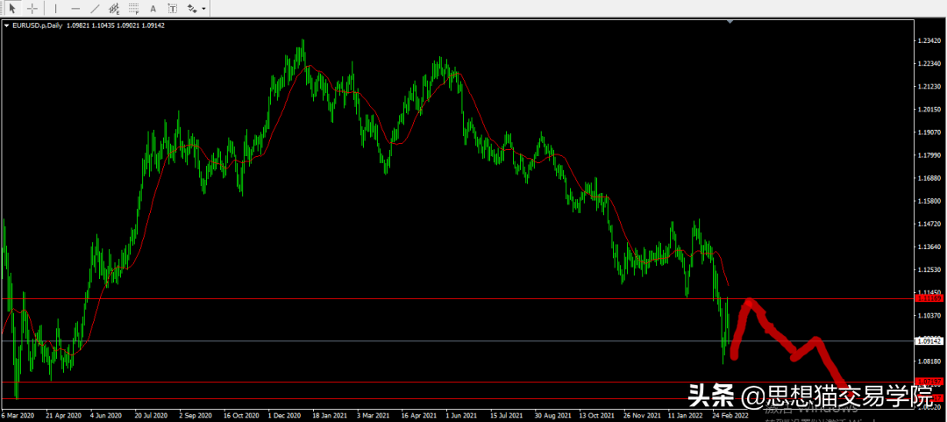Click the current price label 1.09142
The image size is (947, 422).
(x=930, y=341)
